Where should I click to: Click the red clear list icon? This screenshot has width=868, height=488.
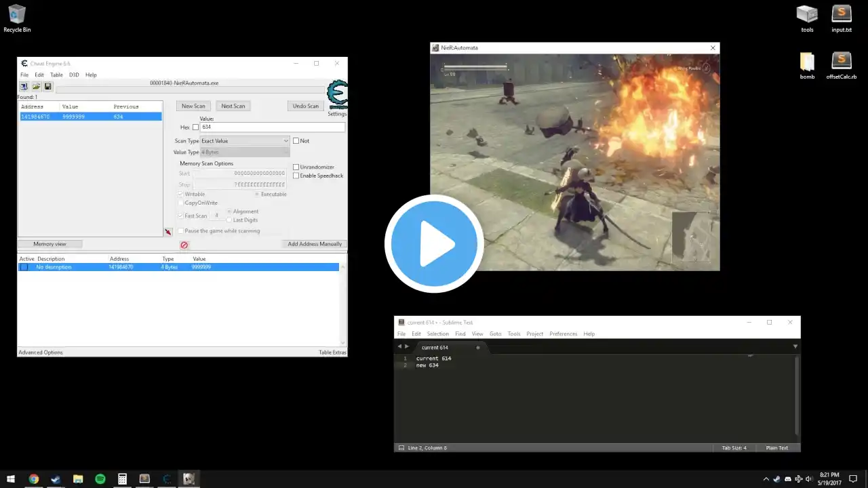coord(184,245)
